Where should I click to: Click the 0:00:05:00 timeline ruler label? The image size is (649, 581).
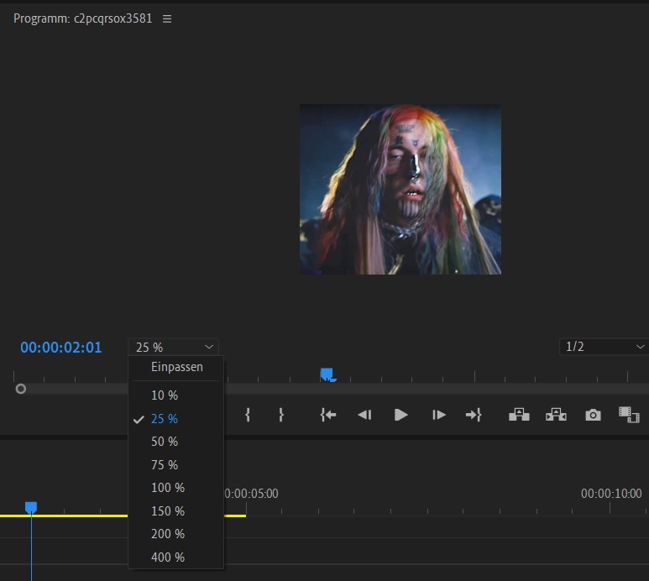[251, 494]
